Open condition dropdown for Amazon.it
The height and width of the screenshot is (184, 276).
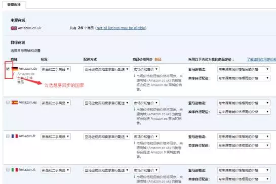tap(56, 170)
